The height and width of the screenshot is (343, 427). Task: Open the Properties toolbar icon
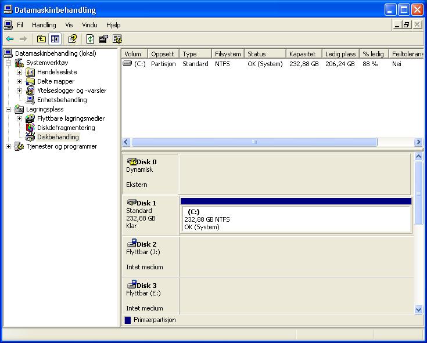pos(103,39)
